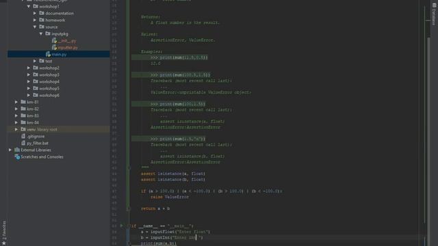Click the 'assert isinstance(a, float)' statement
The width and height of the screenshot is (438, 246).
tap(173, 174)
